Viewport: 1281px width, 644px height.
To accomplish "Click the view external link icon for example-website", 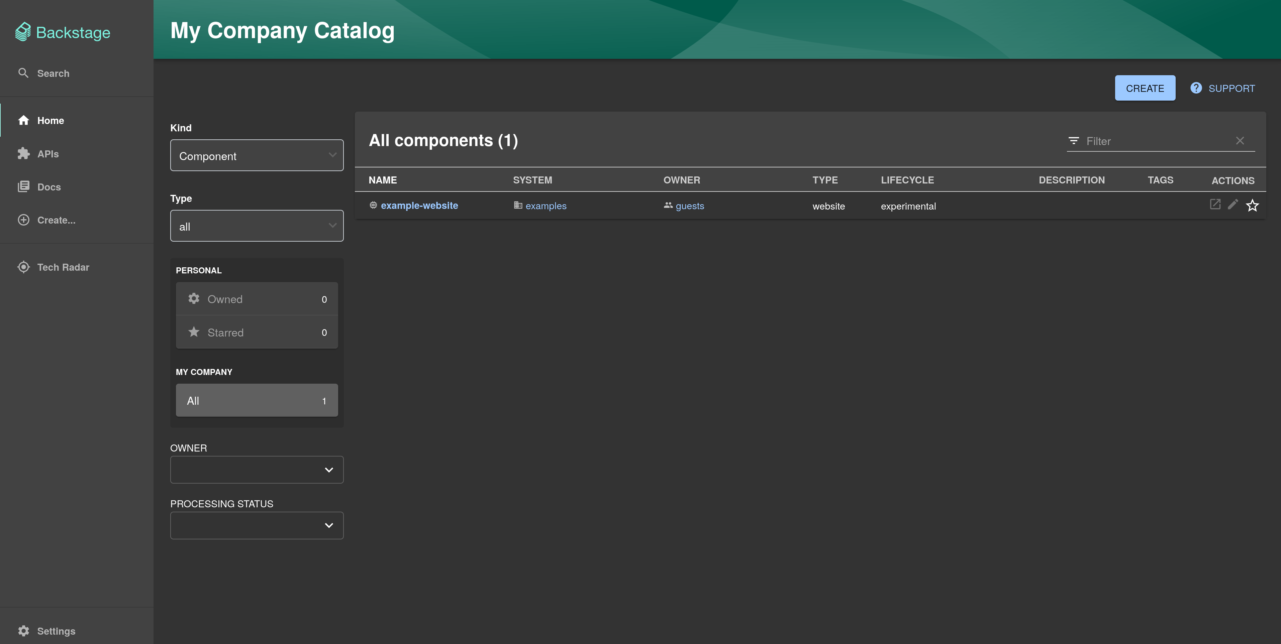I will (x=1214, y=204).
